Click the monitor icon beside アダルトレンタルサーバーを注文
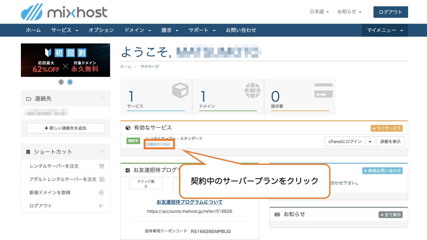 [x=102, y=179]
